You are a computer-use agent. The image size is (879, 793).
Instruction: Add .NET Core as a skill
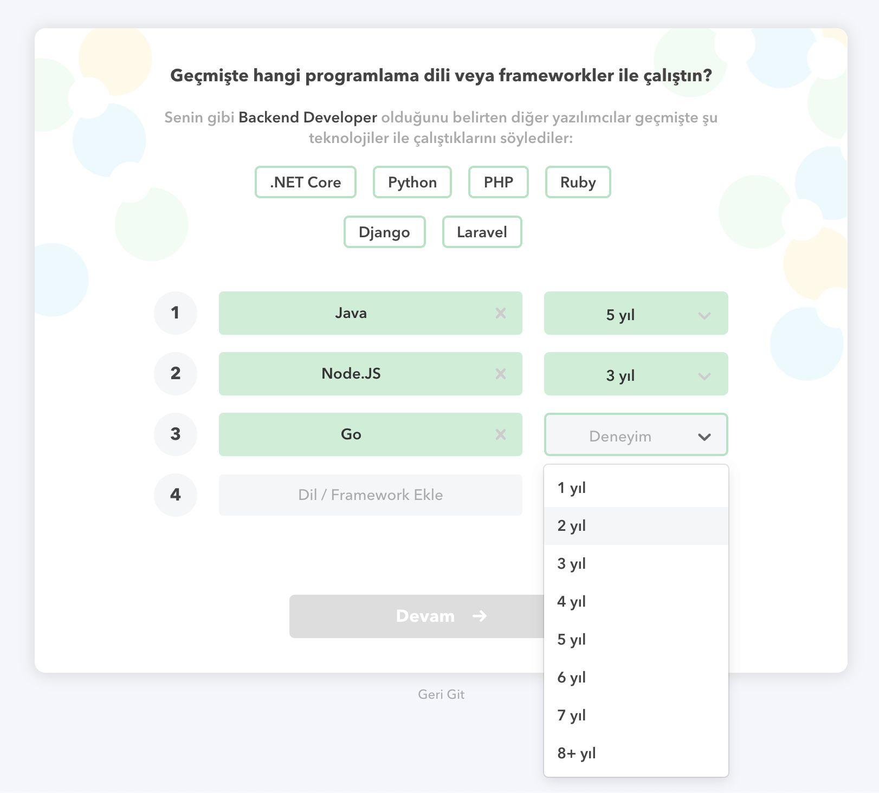point(305,182)
